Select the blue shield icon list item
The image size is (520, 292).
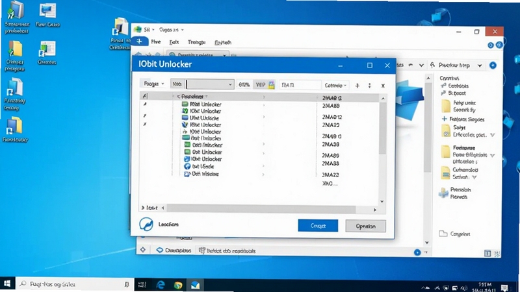click(185, 125)
